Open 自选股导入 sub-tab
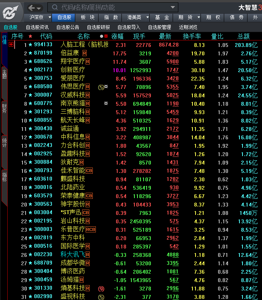The height and width of the screenshot is (300, 262). [x=129, y=27]
